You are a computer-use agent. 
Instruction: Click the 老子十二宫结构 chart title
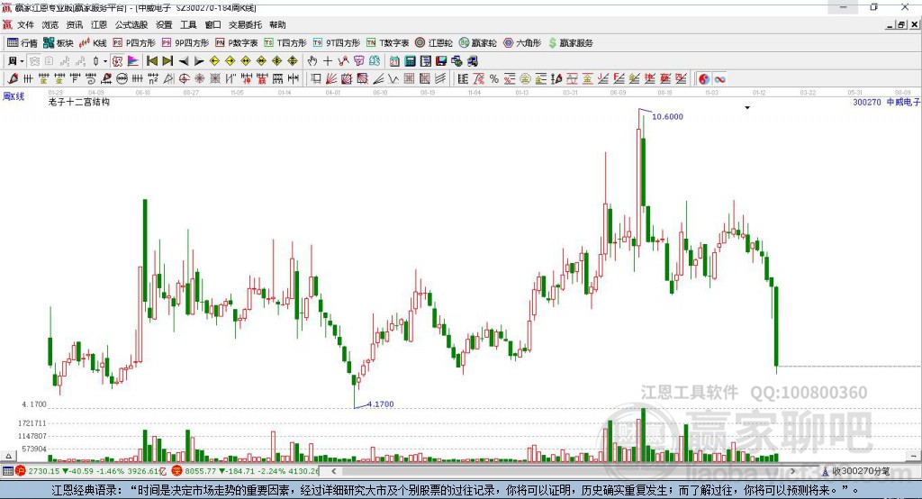[x=79, y=102]
